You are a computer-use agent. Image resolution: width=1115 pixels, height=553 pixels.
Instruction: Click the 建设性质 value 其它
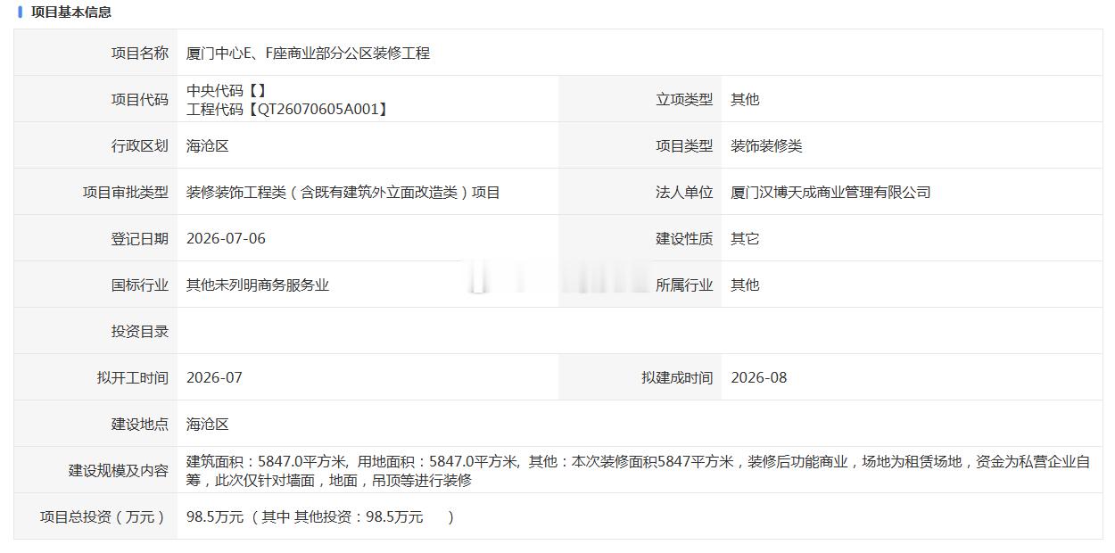point(745,239)
